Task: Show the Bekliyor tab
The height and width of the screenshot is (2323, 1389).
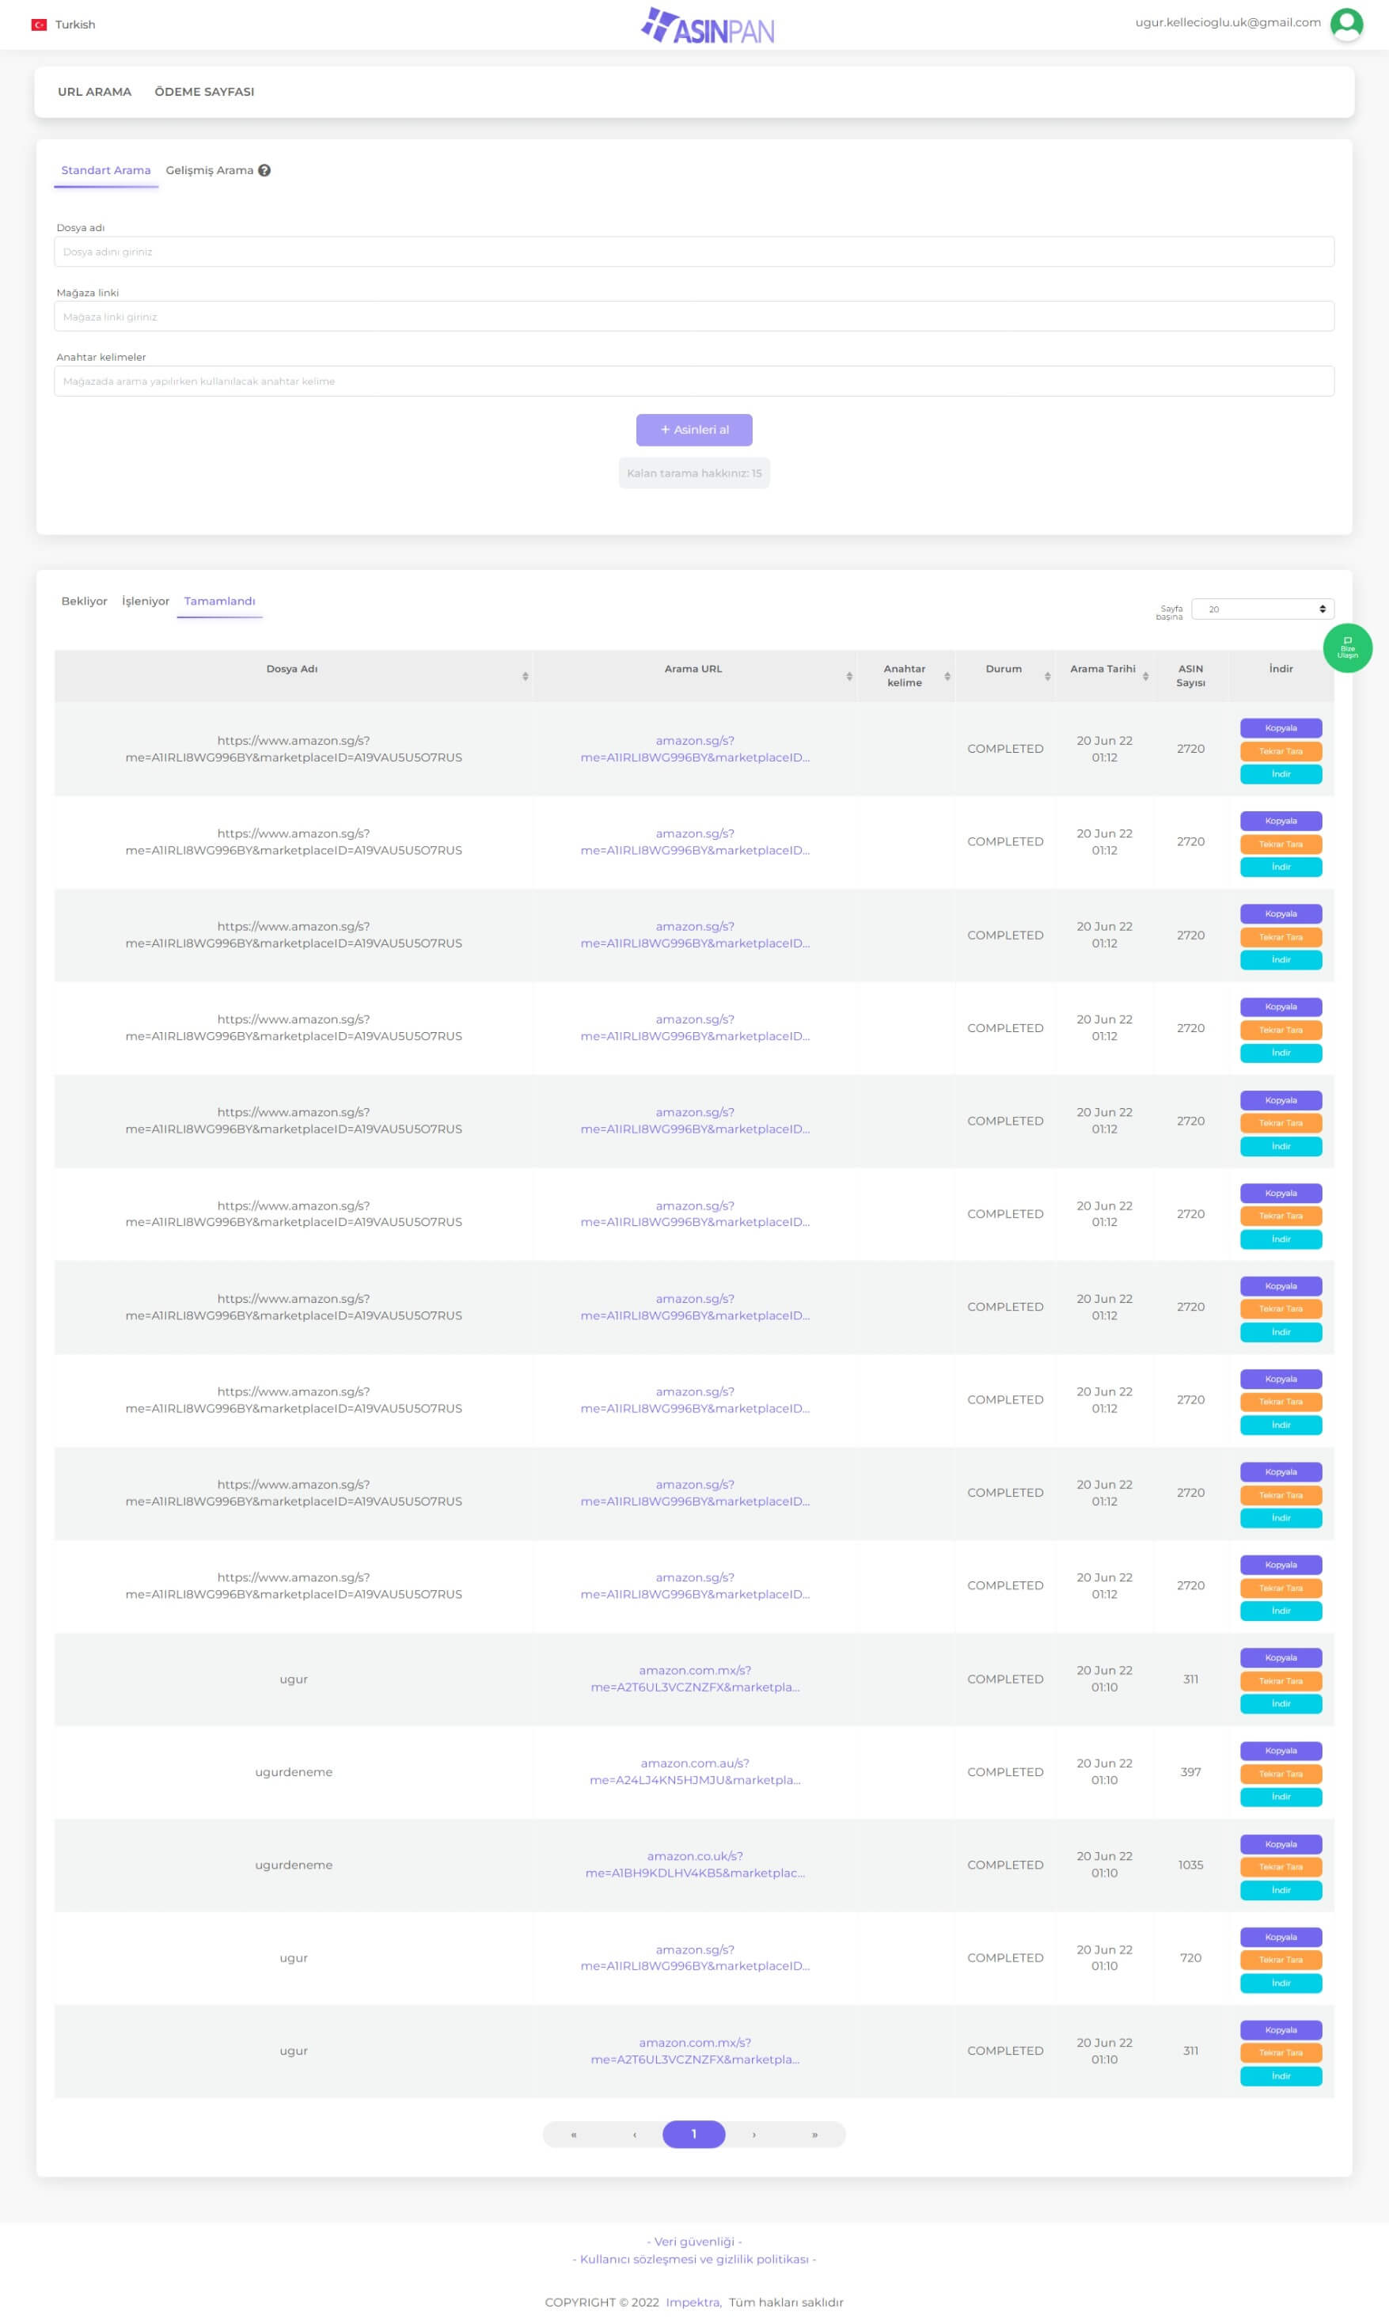Action: click(x=84, y=601)
